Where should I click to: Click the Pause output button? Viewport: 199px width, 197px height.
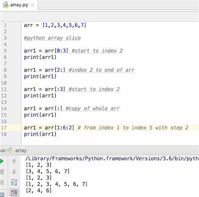[2, 182]
